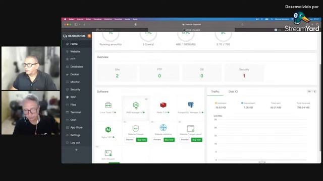Open the Home item in sidebar
Image resolution: width=323 pixels, height=181 pixels.
coord(76,44)
